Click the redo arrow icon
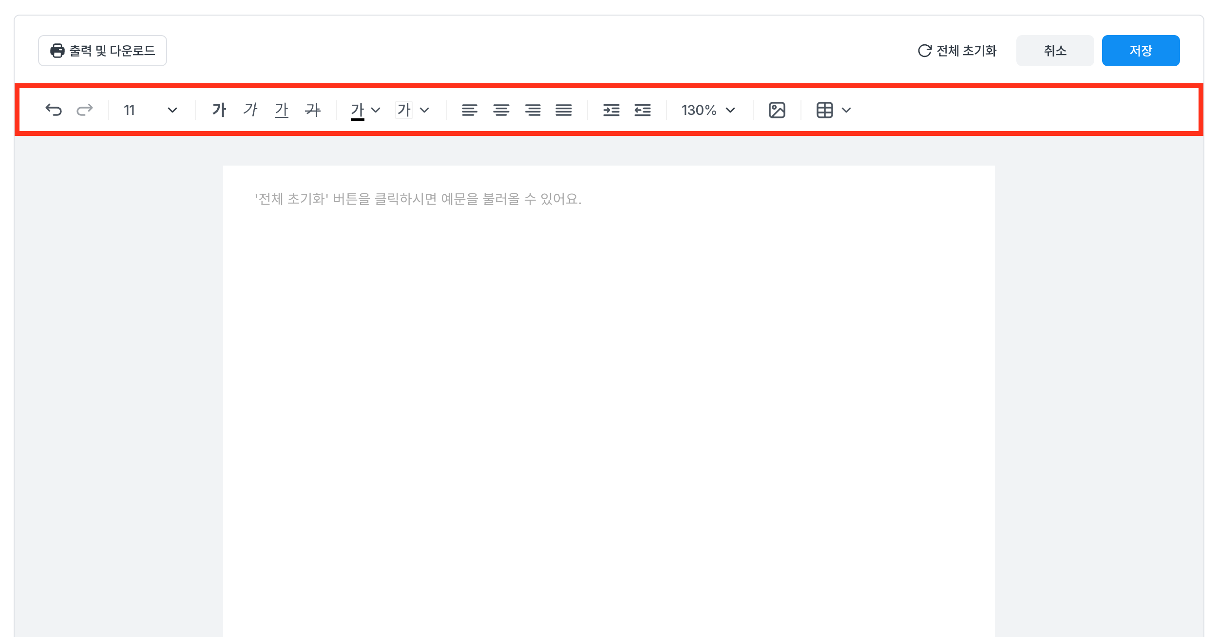The width and height of the screenshot is (1219, 637). (85, 110)
